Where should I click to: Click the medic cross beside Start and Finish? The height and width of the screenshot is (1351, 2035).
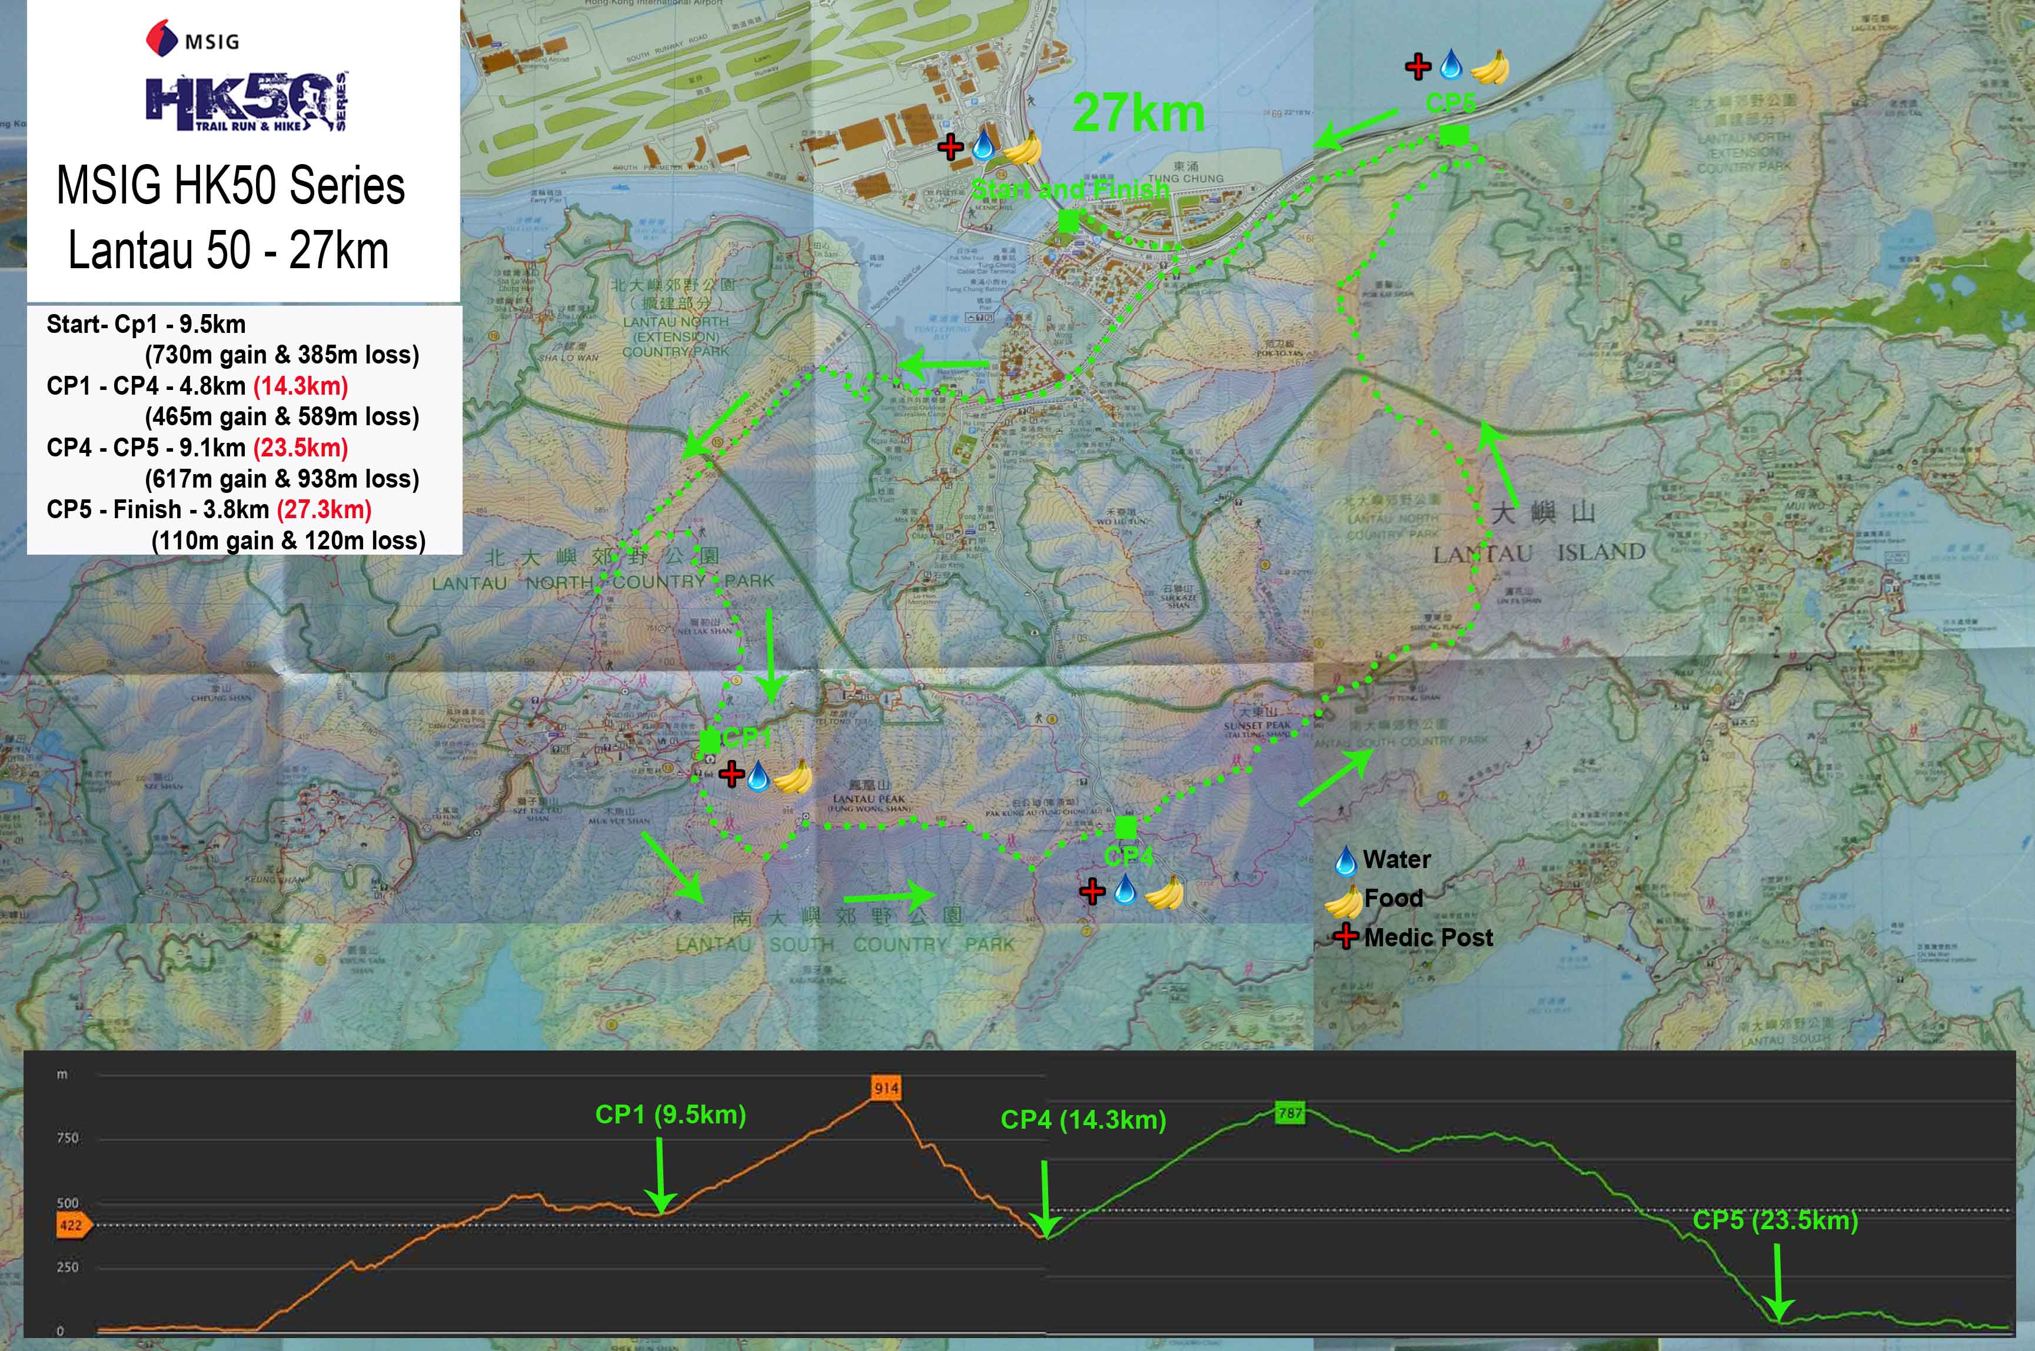coord(950,148)
